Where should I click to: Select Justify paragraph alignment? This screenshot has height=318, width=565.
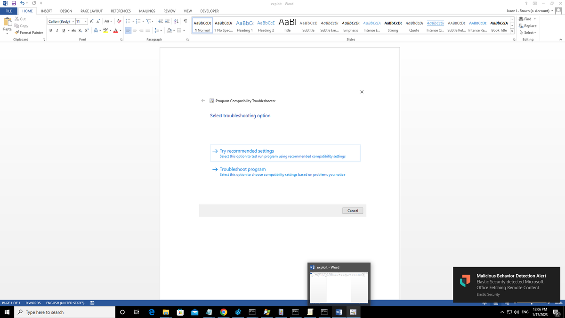tap(148, 30)
